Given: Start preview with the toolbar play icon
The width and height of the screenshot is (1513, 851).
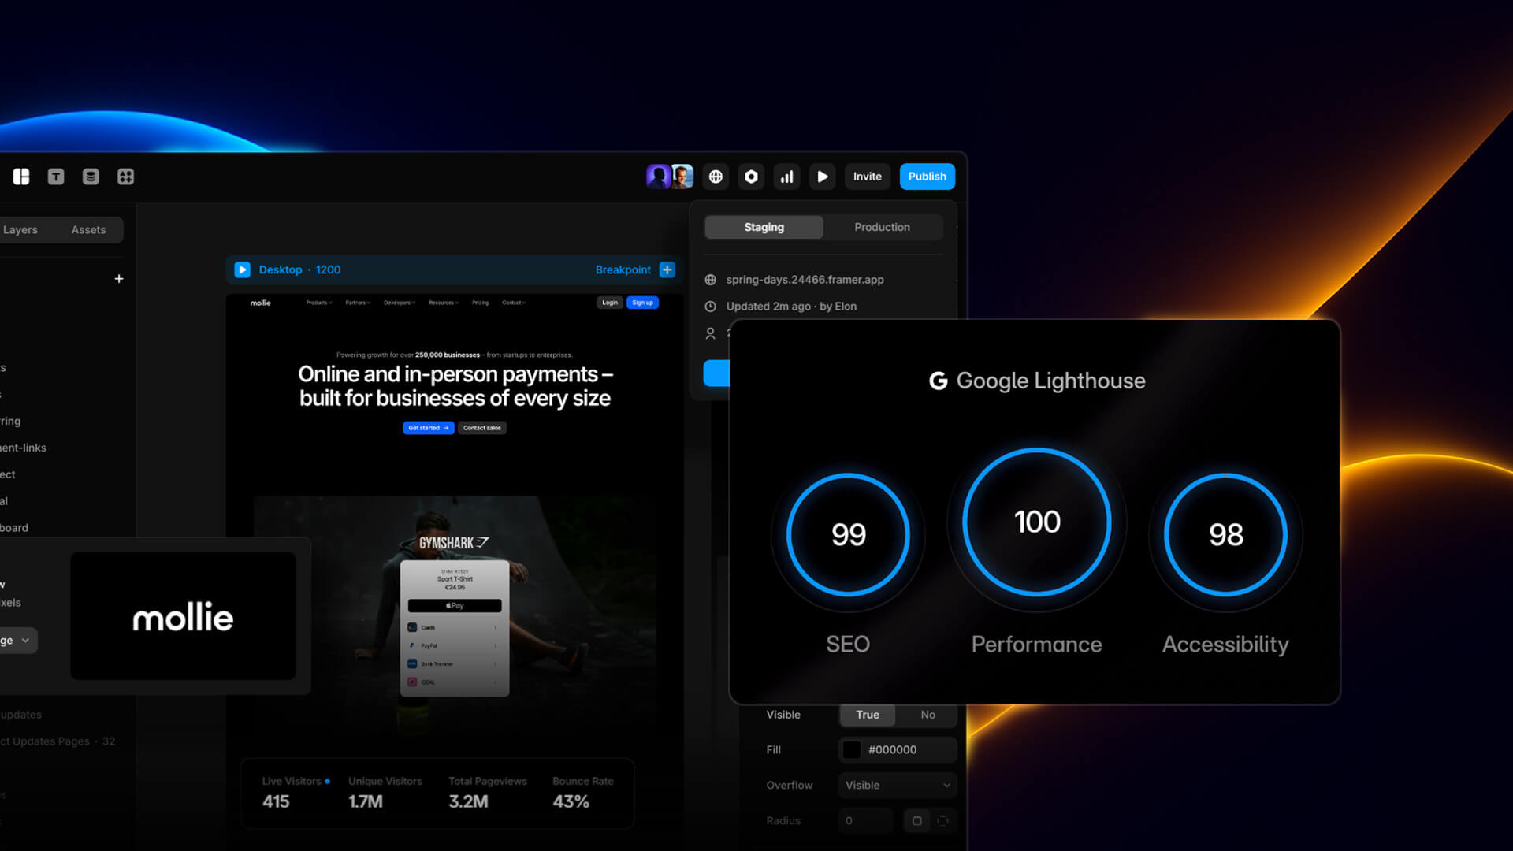Looking at the screenshot, I should pyautogui.click(x=822, y=177).
